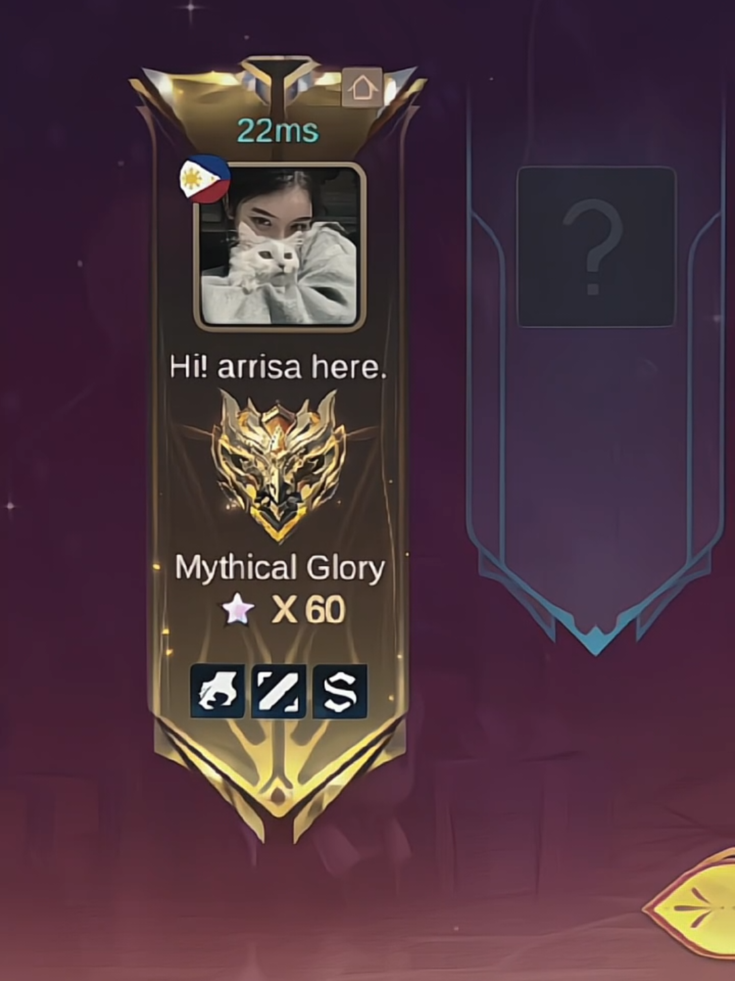Tap the 'Mythical Glory' rank label
735x981 pixels.
tap(279, 569)
